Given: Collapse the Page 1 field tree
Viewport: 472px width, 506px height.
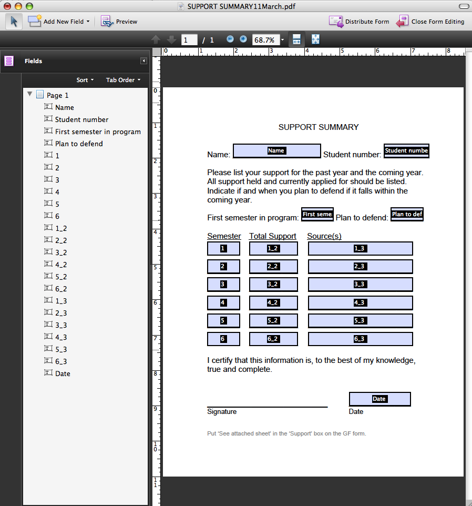Looking at the screenshot, I should (x=30, y=94).
